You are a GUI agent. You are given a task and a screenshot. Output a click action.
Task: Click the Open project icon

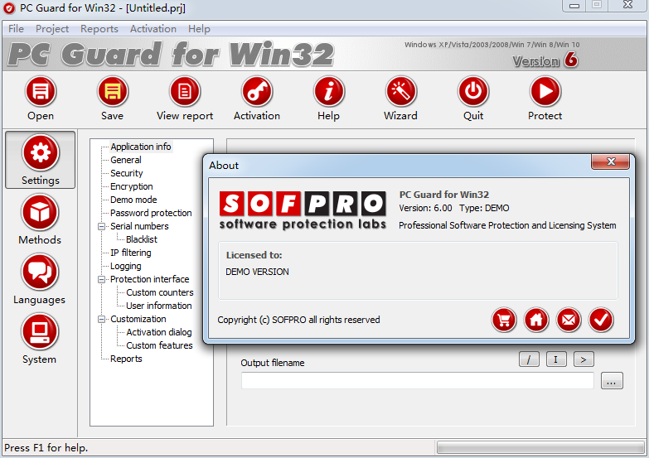pyautogui.click(x=41, y=91)
